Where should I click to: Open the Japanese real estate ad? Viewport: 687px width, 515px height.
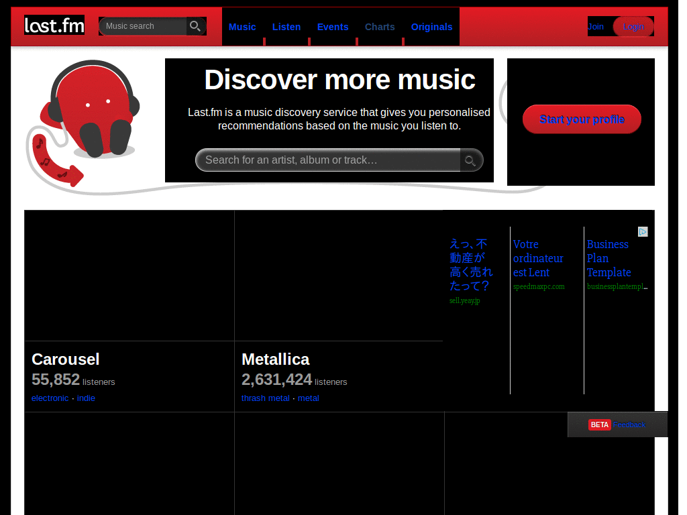(x=471, y=264)
